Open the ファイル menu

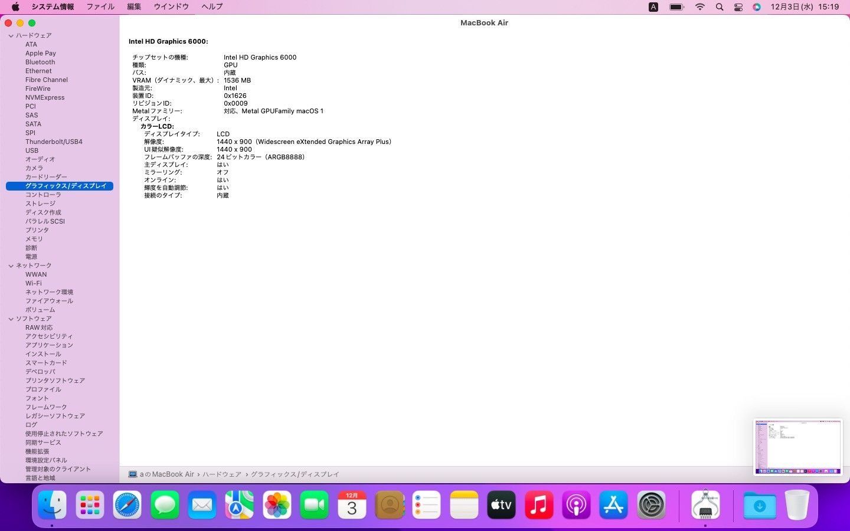(100, 7)
